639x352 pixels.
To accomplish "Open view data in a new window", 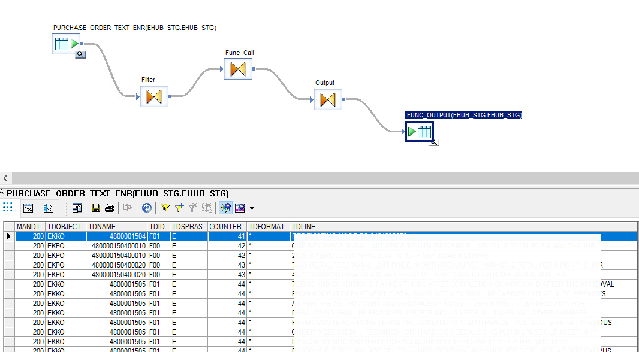I will [77, 208].
